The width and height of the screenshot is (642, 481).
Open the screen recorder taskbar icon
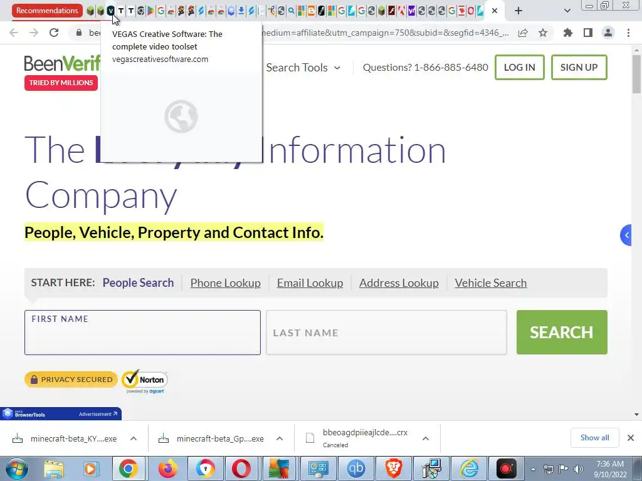click(507, 468)
